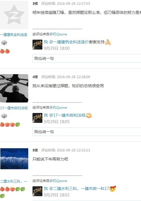Click the diamond level badge under 一建建筑全科送造

coord(4,43)
